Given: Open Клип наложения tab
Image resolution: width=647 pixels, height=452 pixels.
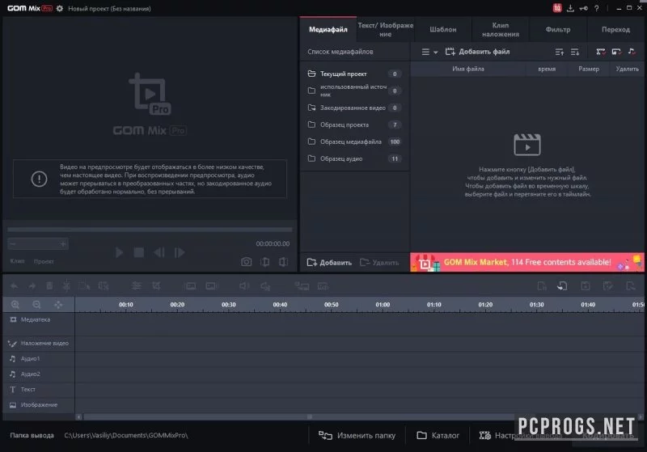Looking at the screenshot, I should [x=501, y=29].
